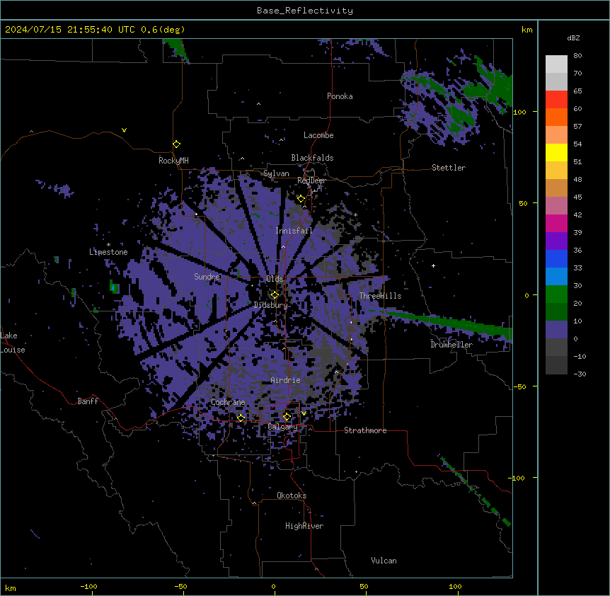Pick the salmon 54-57 dBZ legend swatch
The width and height of the screenshot is (610, 596).
click(x=556, y=134)
